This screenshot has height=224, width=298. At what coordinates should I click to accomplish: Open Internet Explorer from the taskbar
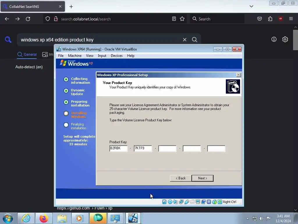(x=26, y=218)
